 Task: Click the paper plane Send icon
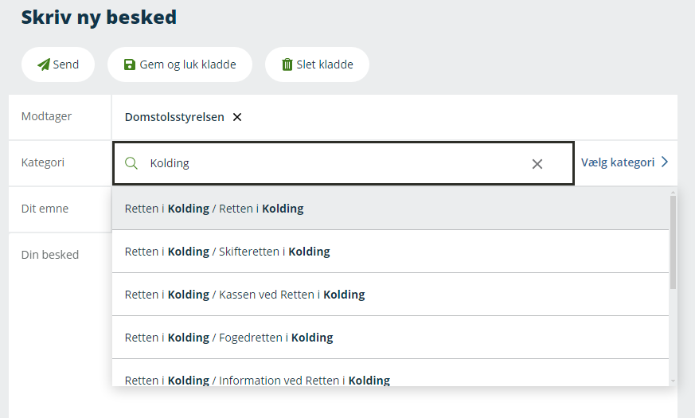point(44,64)
